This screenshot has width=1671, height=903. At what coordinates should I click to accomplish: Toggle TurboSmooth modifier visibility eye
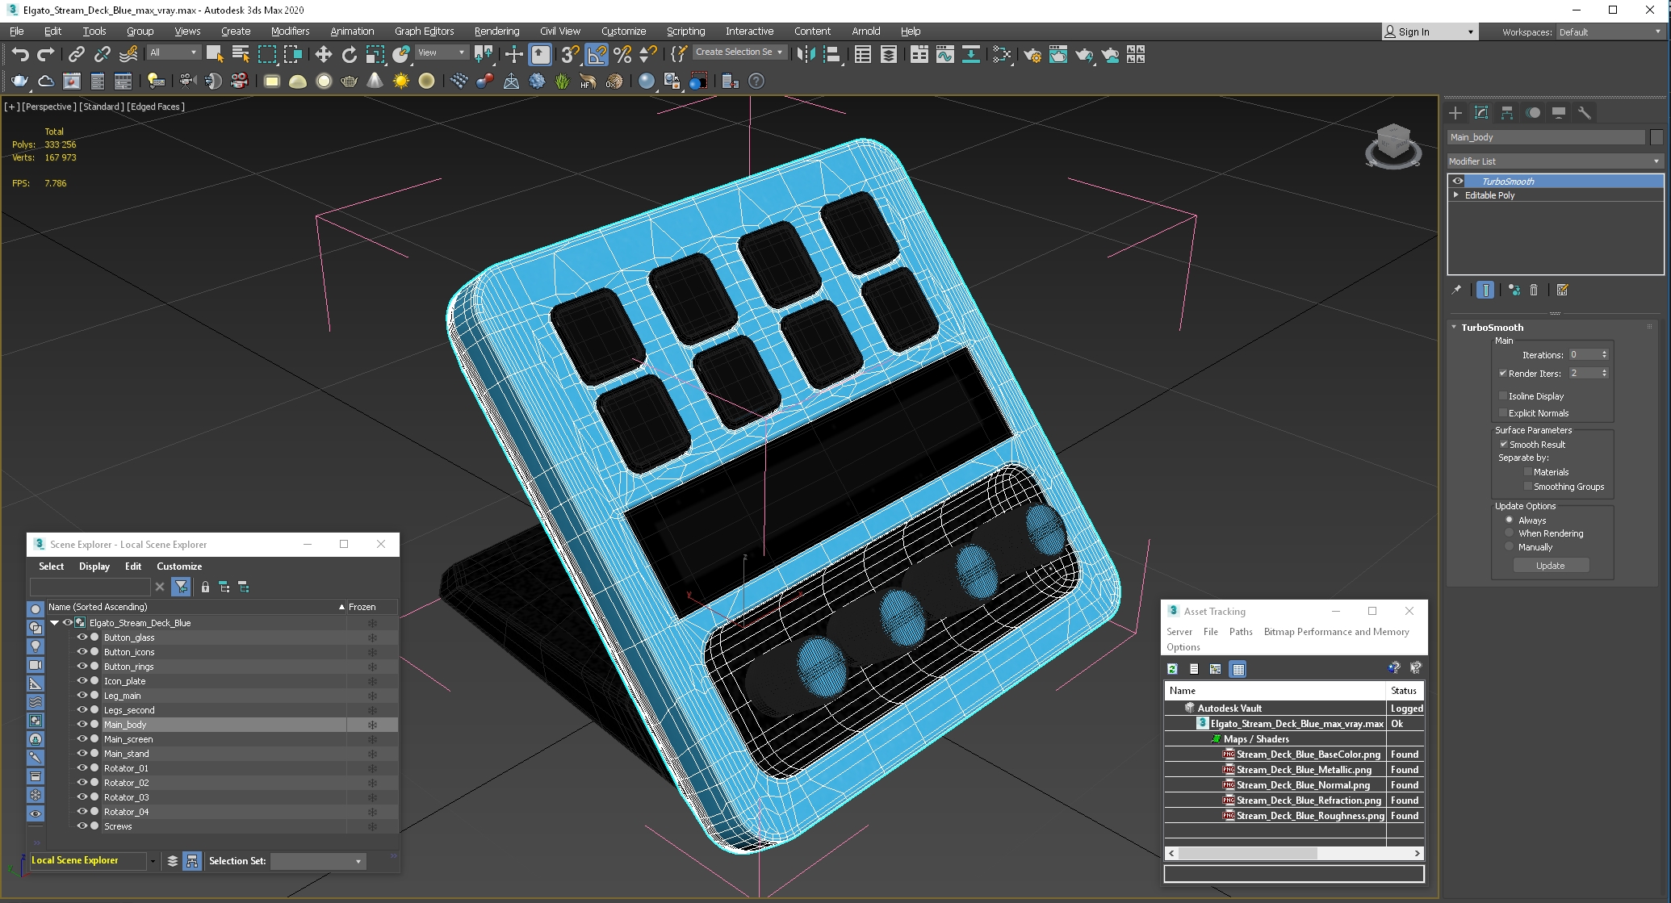(x=1458, y=181)
